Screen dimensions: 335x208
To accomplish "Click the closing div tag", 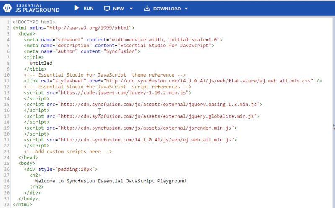I will click(x=32, y=193).
